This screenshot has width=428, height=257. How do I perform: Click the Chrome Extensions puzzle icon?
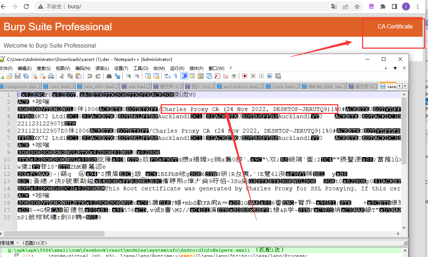pos(383,6)
